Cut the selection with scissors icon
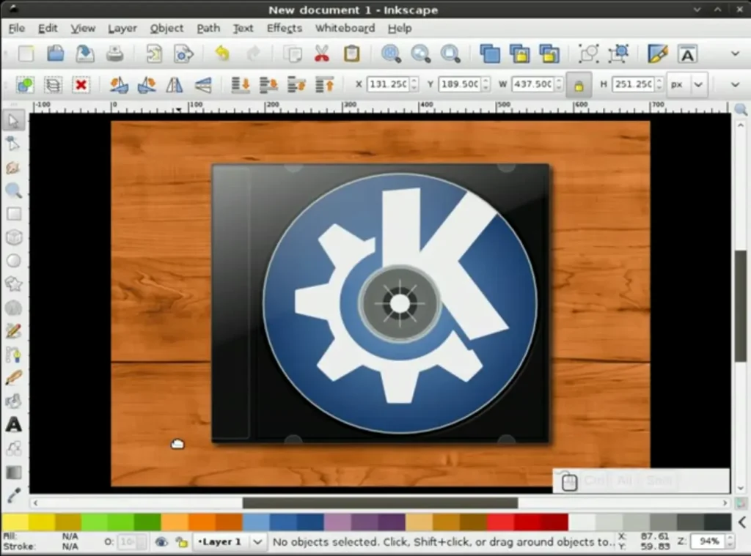Screen dimensions: 751x556 [x=322, y=53]
